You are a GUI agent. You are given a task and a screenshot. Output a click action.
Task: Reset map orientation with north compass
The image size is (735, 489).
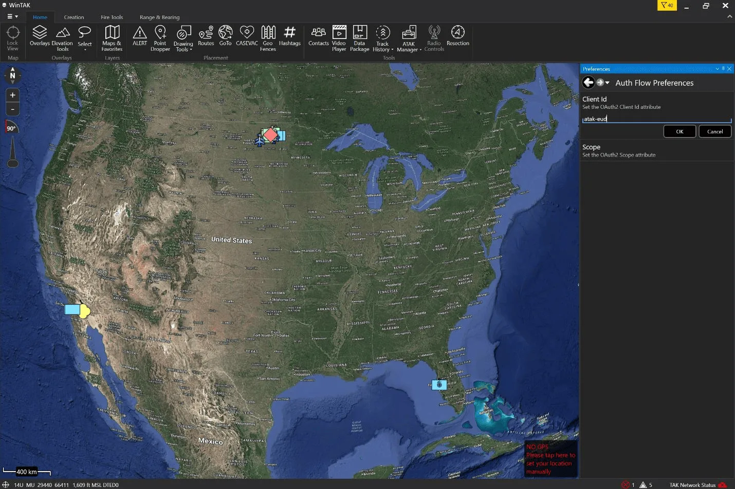[13, 75]
